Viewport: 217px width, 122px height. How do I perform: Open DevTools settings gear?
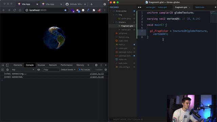click(96, 65)
